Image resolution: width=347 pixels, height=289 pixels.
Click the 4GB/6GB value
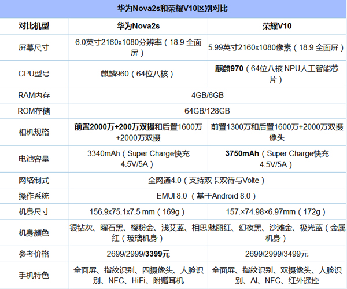click(208, 95)
